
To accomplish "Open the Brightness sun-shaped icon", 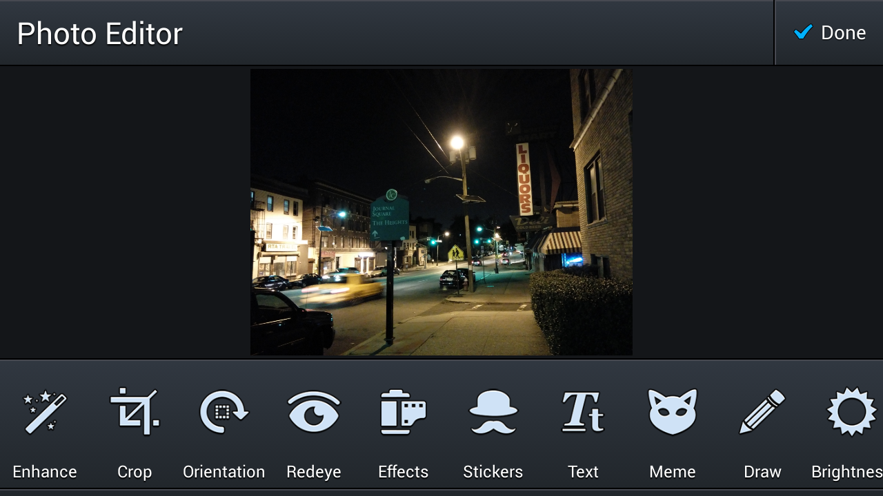I will coord(851,412).
